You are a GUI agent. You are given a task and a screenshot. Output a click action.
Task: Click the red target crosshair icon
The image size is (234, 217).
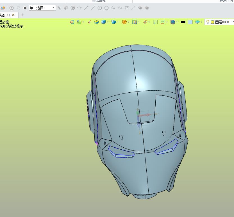pyautogui.click(x=145, y=22)
